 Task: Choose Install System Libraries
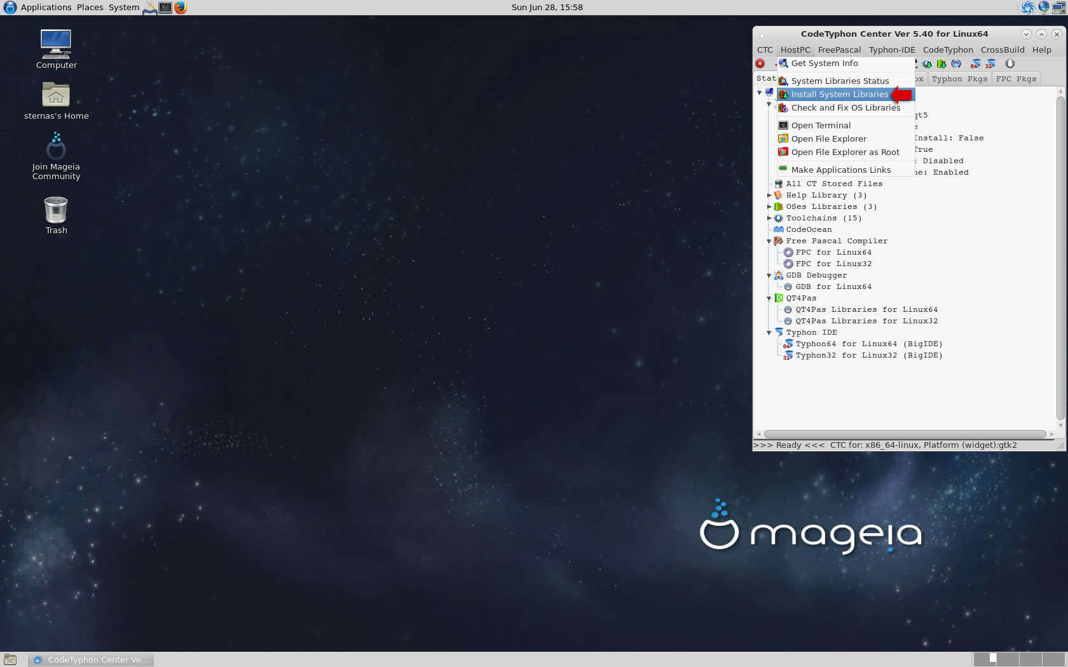[x=845, y=94]
